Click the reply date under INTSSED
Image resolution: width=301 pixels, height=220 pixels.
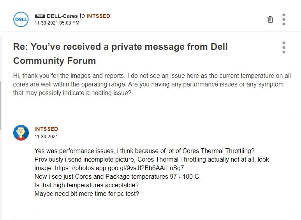point(46,137)
